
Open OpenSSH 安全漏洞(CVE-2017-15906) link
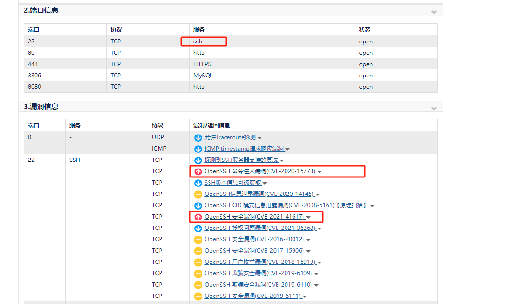pos(254,251)
